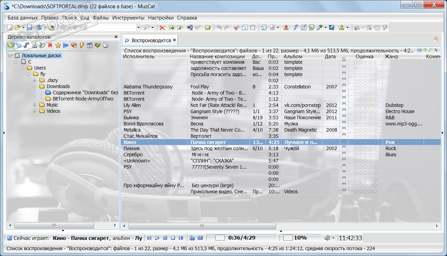The image size is (447, 256).
Task: Select the yellow star ratings view icon
Action: click(x=58, y=45)
